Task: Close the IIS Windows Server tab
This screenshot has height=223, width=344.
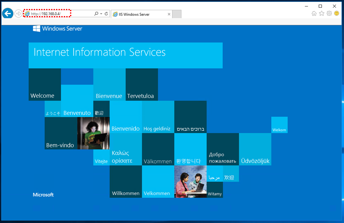Action: click(169, 14)
